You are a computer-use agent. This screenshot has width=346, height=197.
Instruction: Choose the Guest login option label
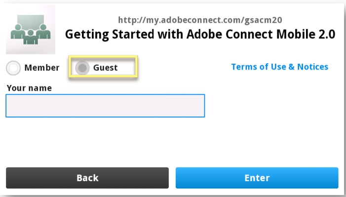[x=106, y=68]
